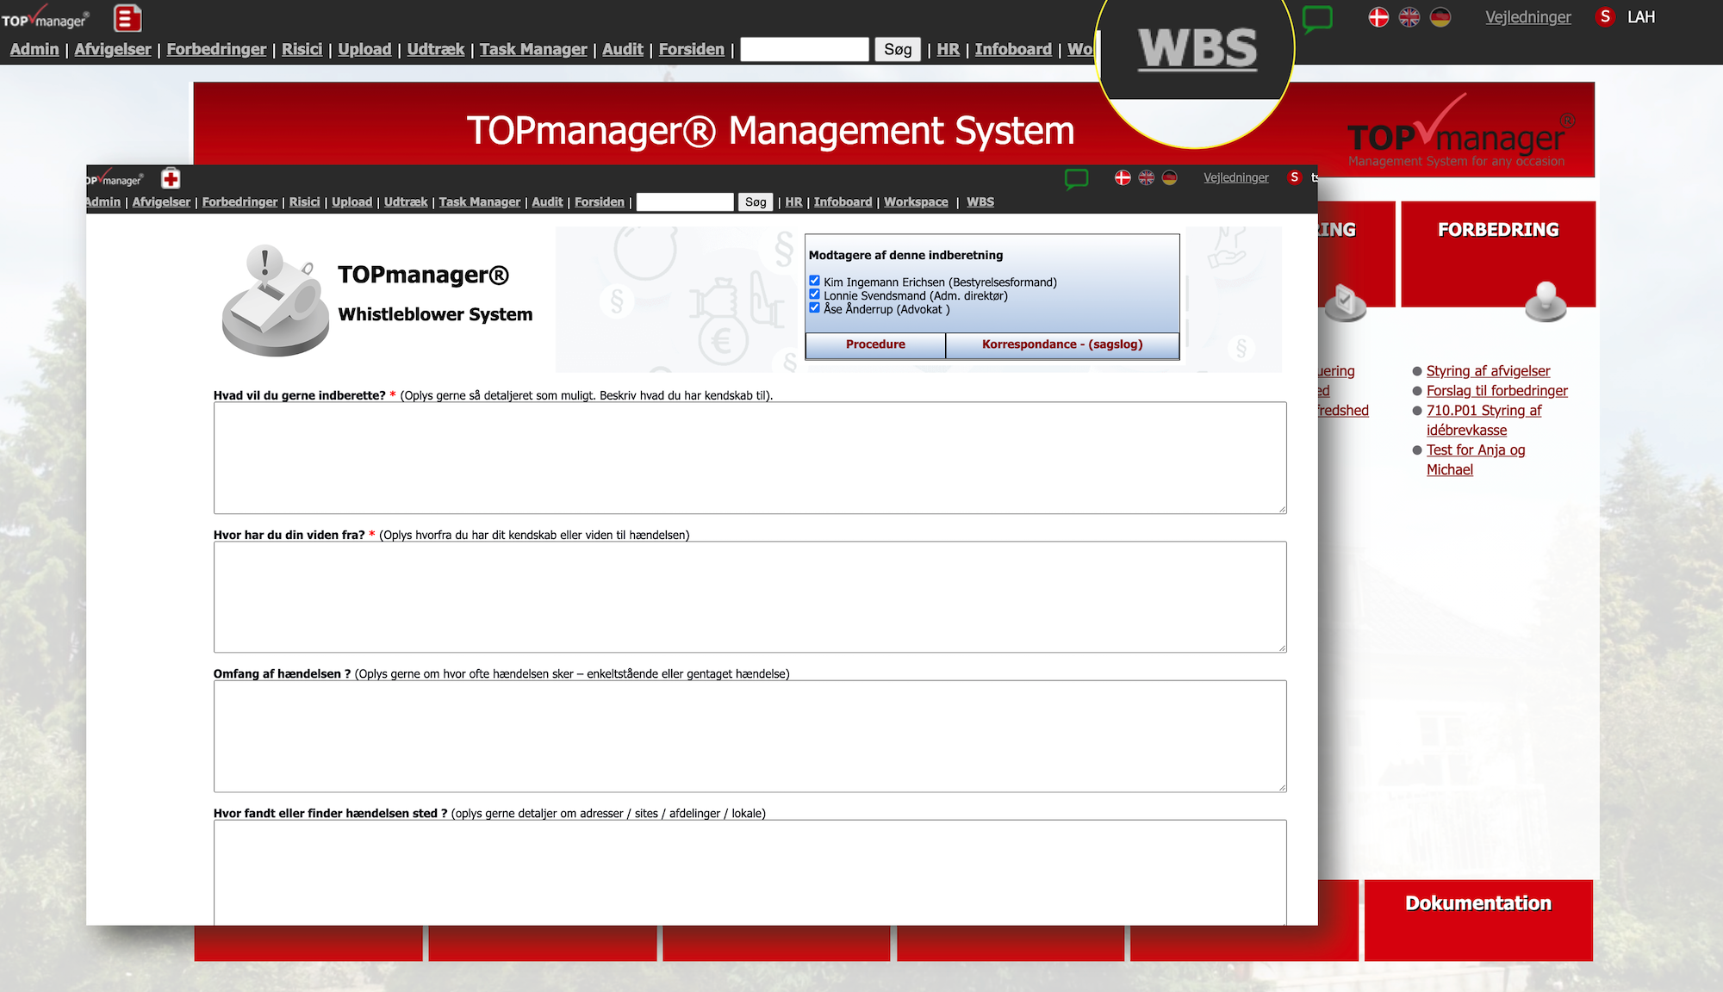Click the Hvor har du din viden fra text area
The height and width of the screenshot is (992, 1723).
pos(750,597)
